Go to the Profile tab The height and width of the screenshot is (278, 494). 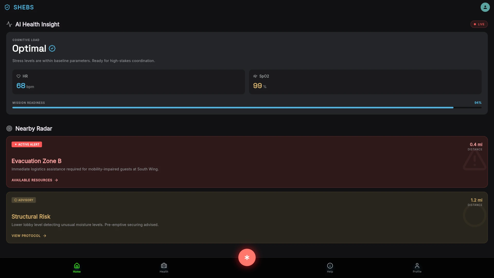(x=417, y=268)
